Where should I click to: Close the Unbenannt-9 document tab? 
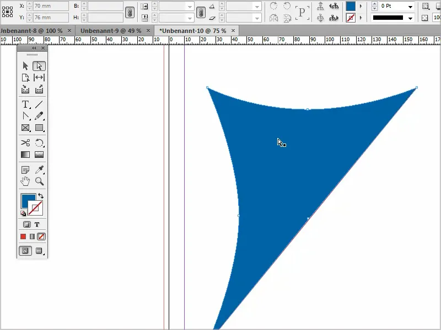coord(148,31)
